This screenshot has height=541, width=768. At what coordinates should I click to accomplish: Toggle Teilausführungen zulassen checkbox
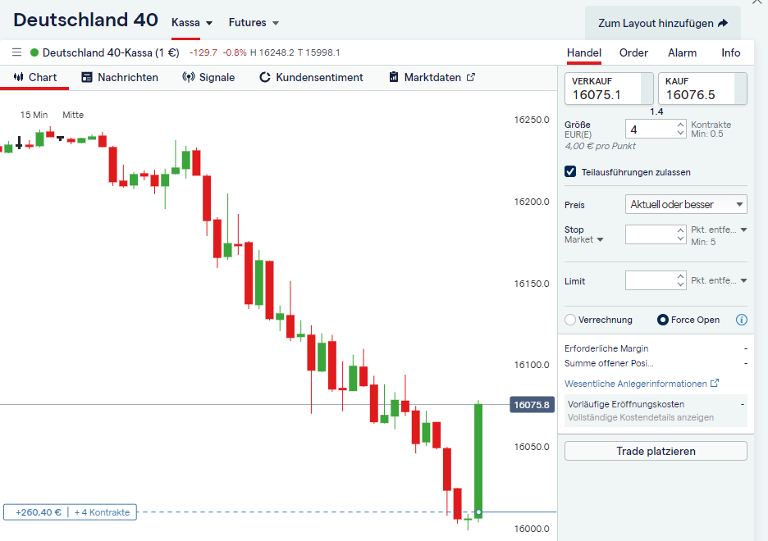[570, 171]
